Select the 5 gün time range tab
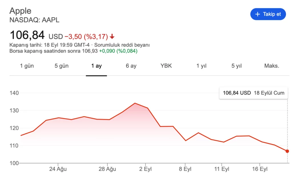 pos(62,66)
